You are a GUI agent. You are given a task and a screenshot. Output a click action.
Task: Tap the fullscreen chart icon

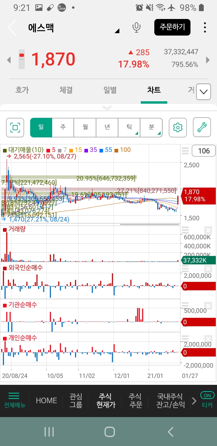click(x=15, y=127)
